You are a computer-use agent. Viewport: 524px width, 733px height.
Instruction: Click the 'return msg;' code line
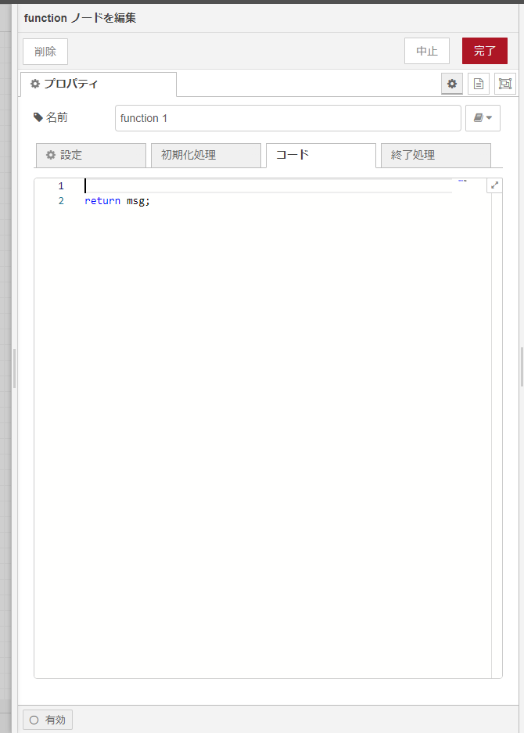[x=117, y=201]
